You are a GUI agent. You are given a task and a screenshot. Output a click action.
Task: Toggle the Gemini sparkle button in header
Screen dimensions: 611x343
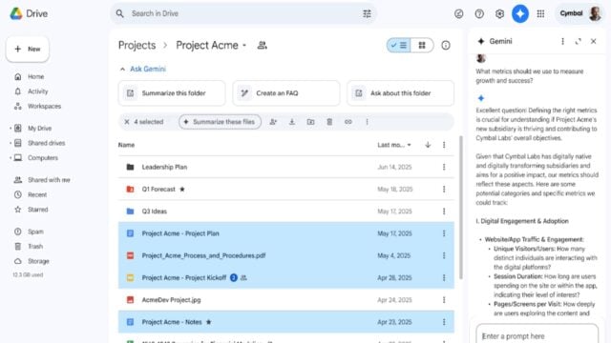click(x=519, y=13)
